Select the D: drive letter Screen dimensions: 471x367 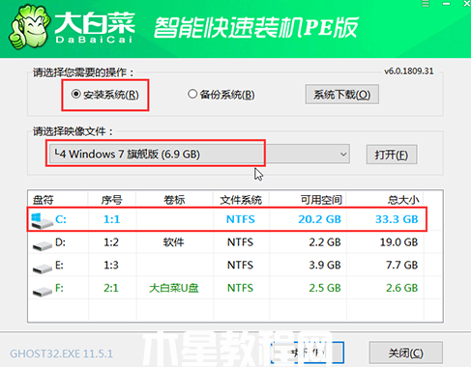tap(60, 242)
